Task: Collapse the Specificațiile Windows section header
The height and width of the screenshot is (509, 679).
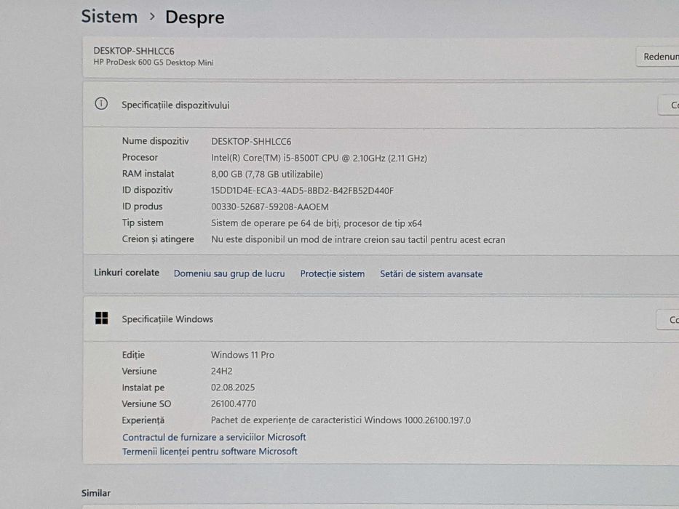Action: point(381,319)
